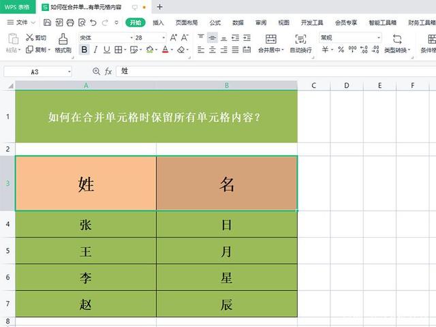Toggle Underline formatting button
The height and width of the screenshot is (327, 436).
106,50
